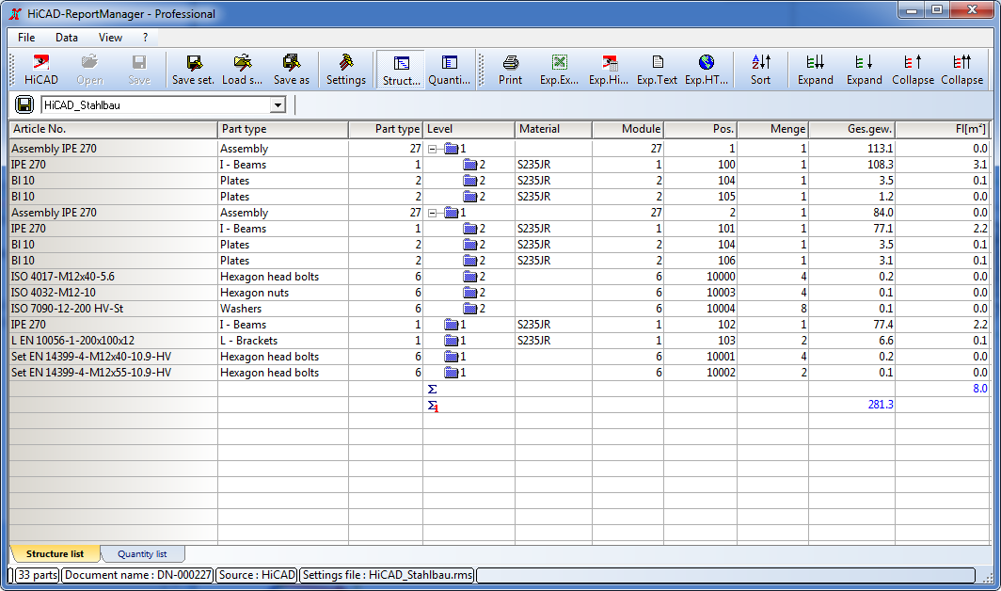The width and height of the screenshot is (1001, 591).
Task: Click the 33 parts status bar entry
Action: 37,575
